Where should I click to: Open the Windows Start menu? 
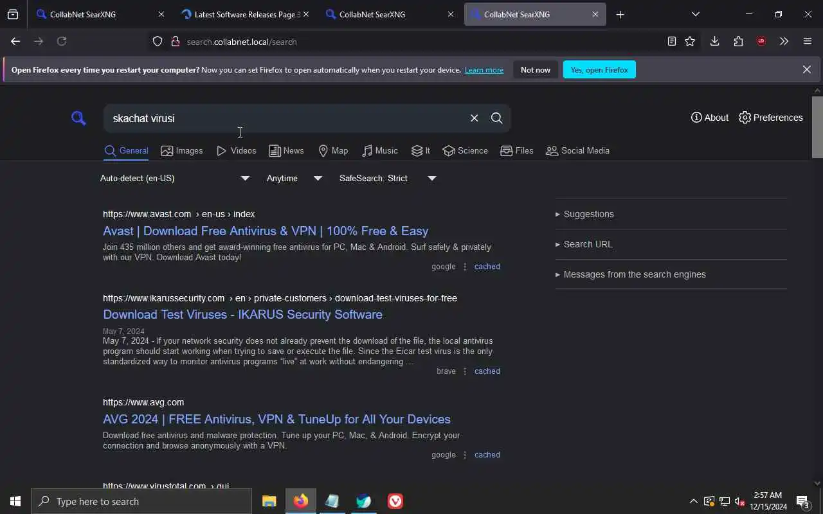coord(15,501)
